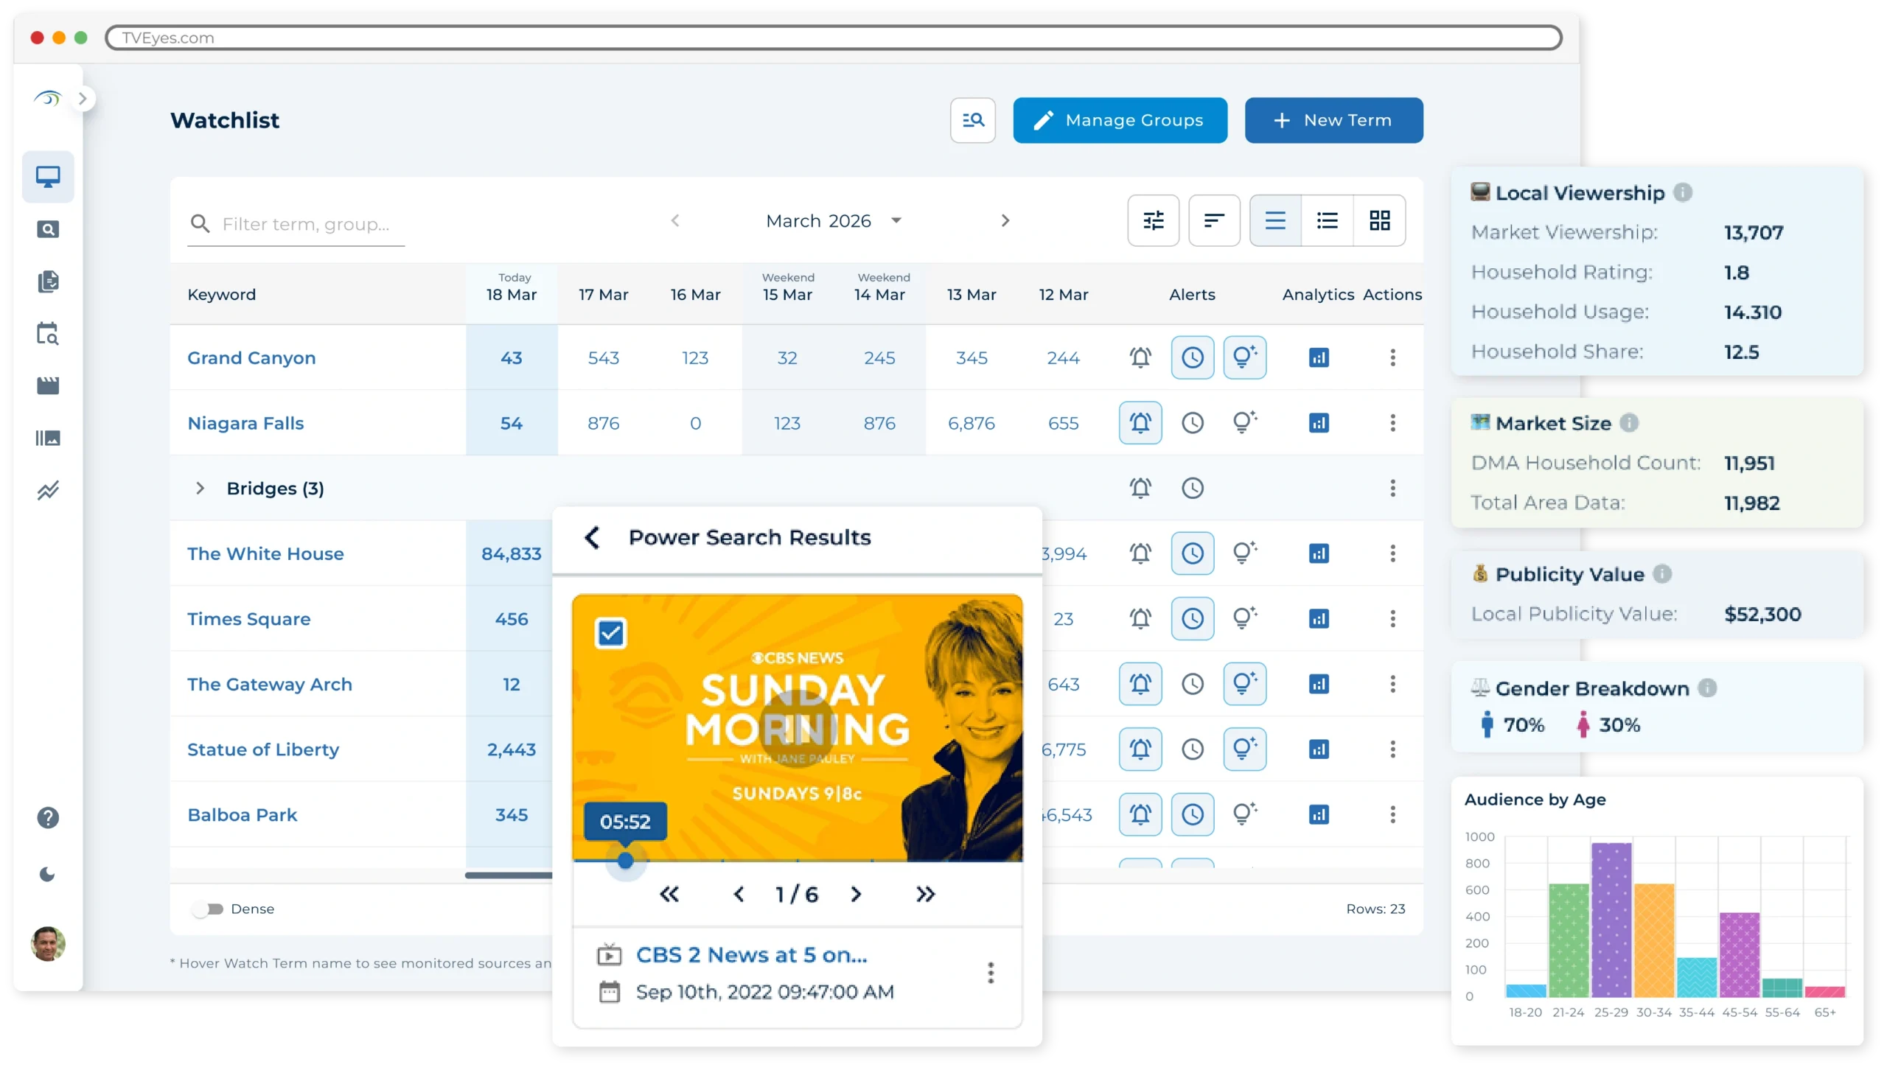Open the analytics chart for Grand Canyon
The width and height of the screenshot is (1887, 1070).
pyautogui.click(x=1319, y=358)
